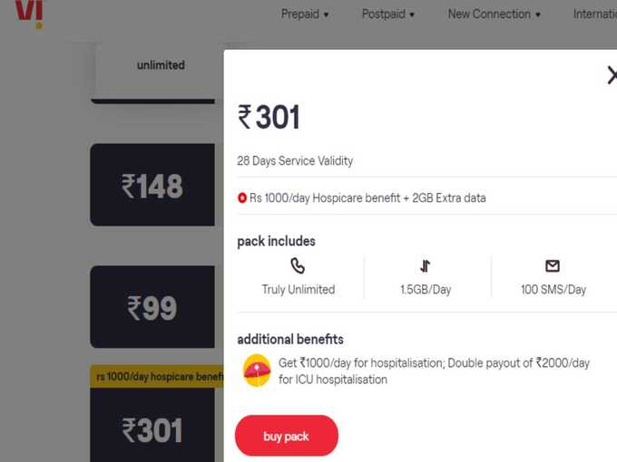Click the hospicare umbrella icon
Image resolution: width=617 pixels, height=462 pixels.
tap(257, 371)
